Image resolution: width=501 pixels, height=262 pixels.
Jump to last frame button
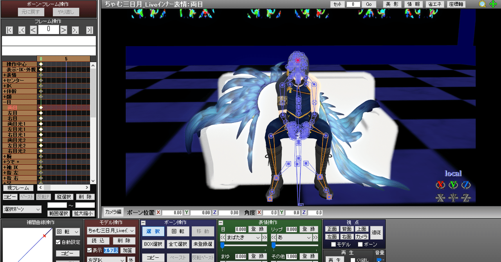[x=90, y=30]
